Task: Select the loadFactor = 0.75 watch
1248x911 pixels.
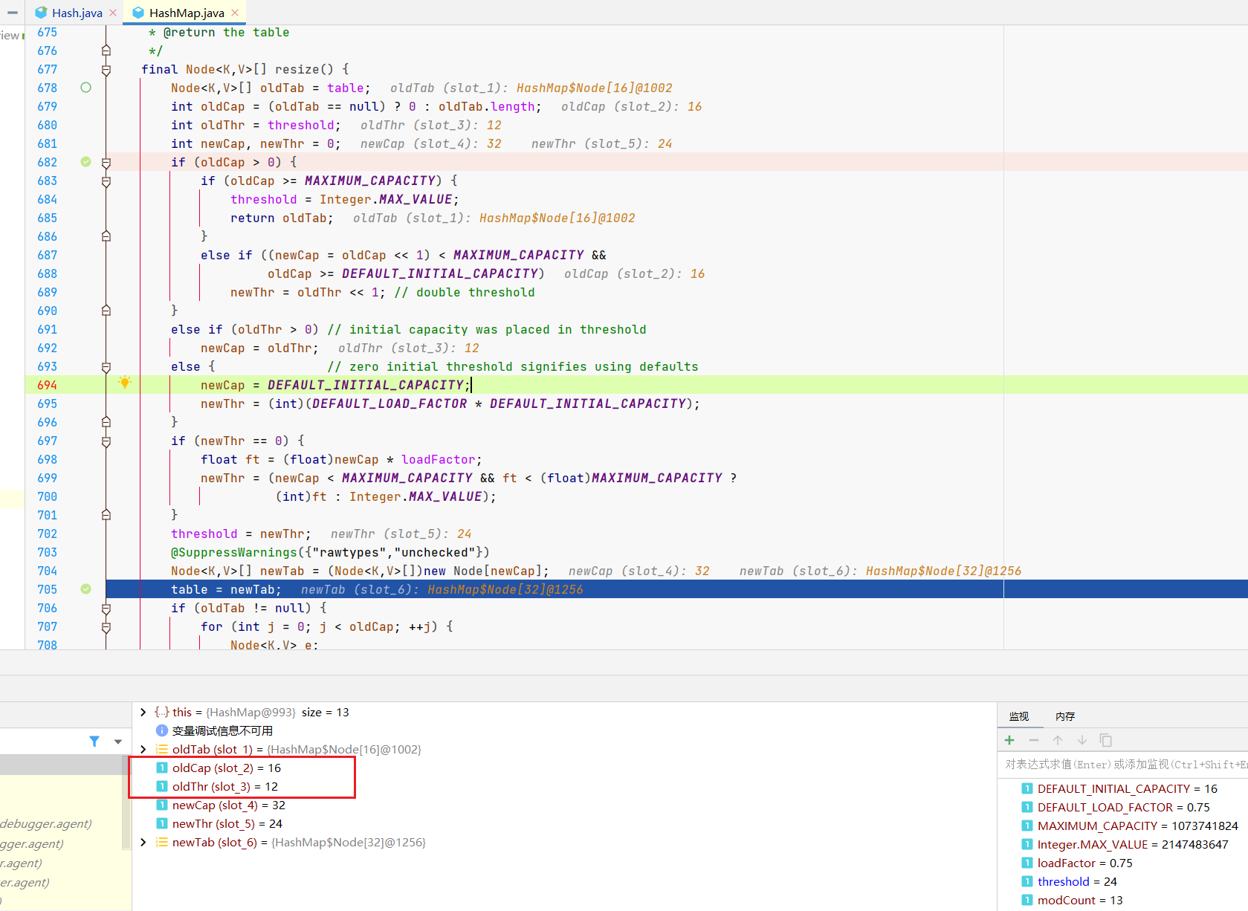Action: 1085,863
